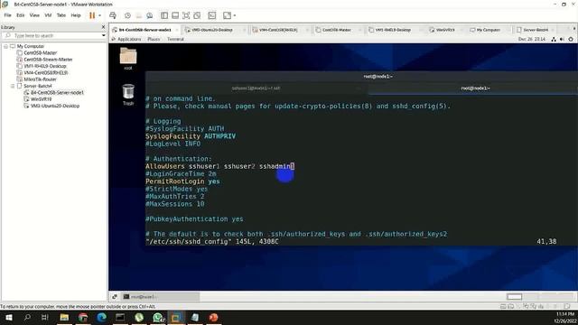Collapse the My Computer tree node

pyautogui.click(x=6, y=46)
